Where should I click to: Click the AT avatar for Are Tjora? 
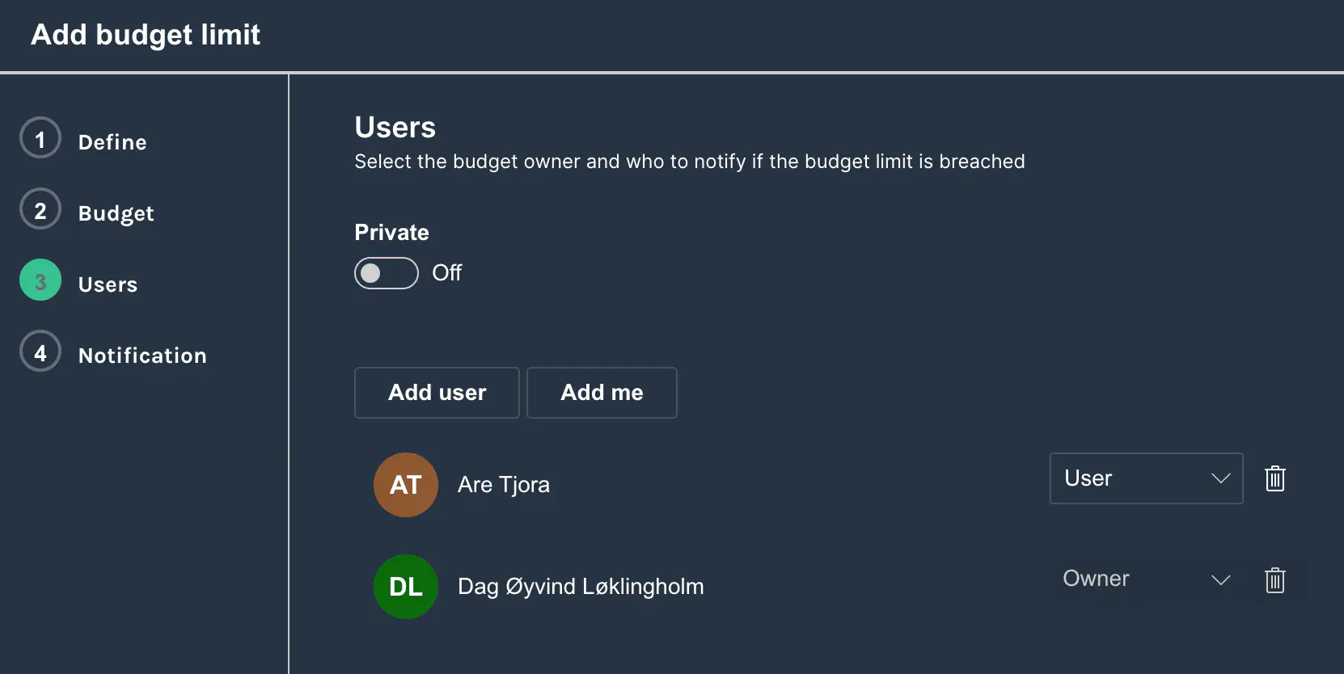coord(406,485)
